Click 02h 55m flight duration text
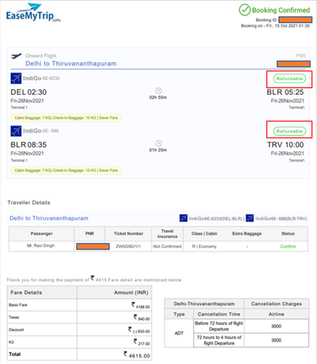The width and height of the screenshot is (317, 364). tap(158, 98)
